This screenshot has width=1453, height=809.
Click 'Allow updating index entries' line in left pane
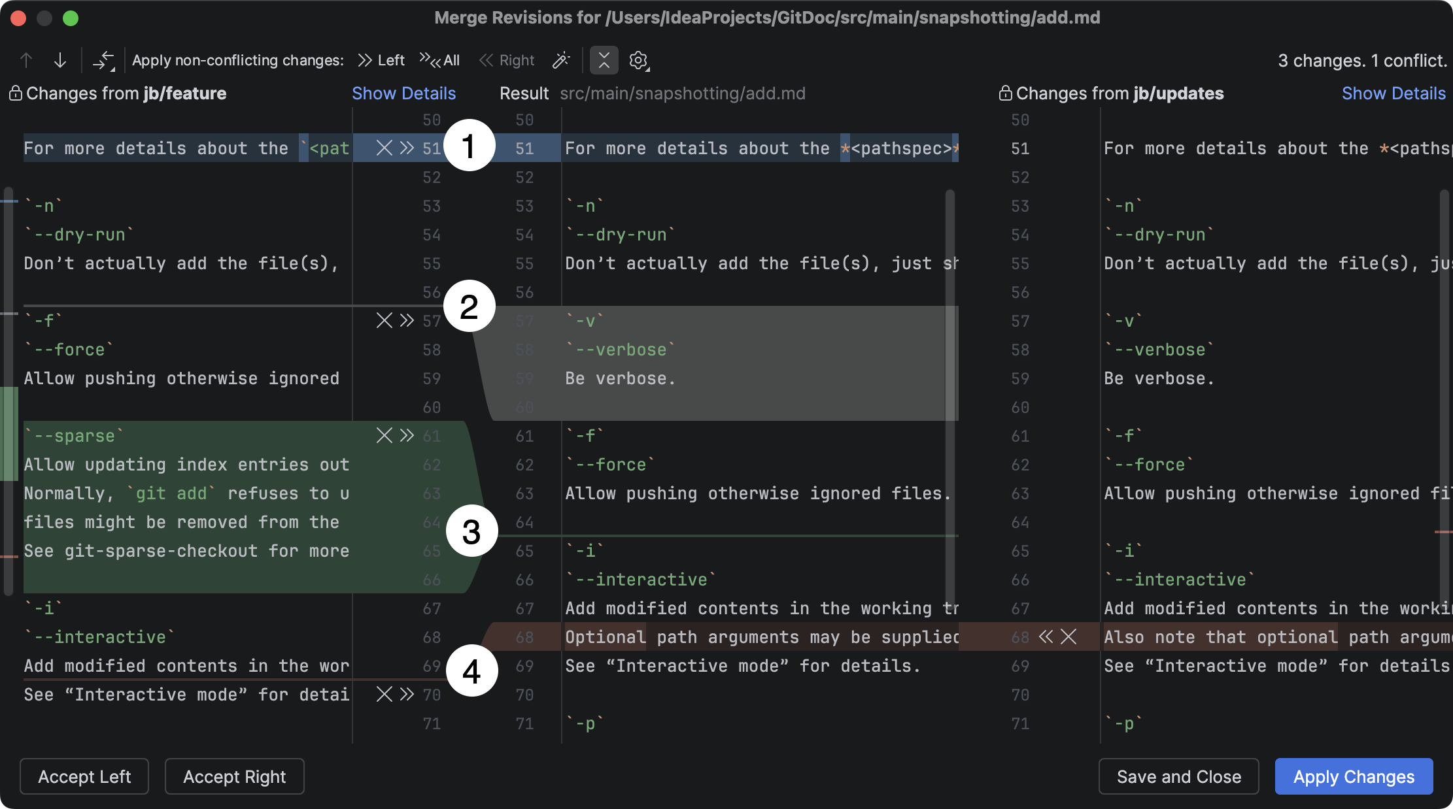click(x=186, y=465)
